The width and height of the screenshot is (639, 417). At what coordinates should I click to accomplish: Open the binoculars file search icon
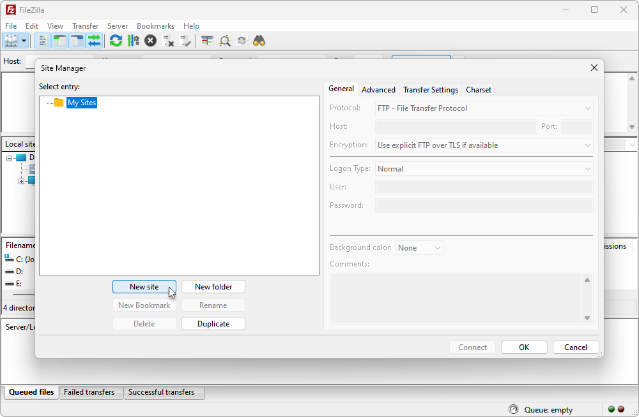[x=259, y=41]
